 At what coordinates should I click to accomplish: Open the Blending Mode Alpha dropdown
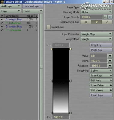pos(96,12)
